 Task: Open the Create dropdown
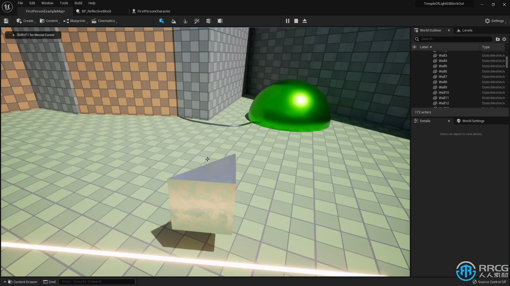(x=26, y=21)
